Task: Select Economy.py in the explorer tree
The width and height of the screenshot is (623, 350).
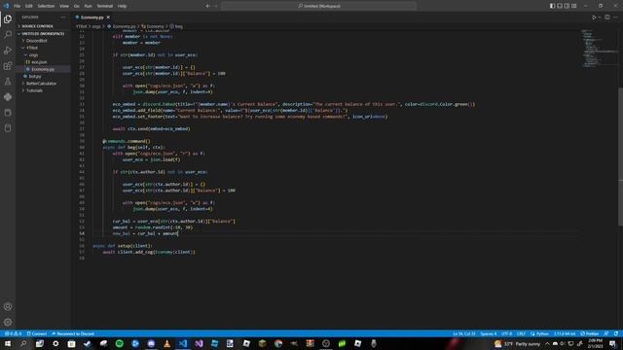Action: [43, 69]
